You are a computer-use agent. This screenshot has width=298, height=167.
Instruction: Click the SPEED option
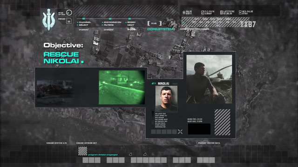131,22
